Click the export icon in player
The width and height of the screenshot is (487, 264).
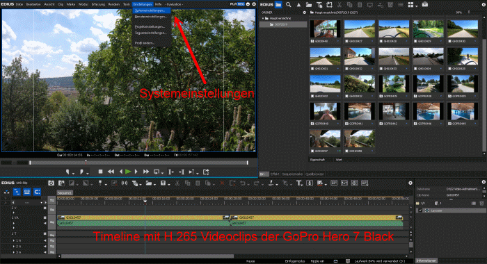coord(206,172)
